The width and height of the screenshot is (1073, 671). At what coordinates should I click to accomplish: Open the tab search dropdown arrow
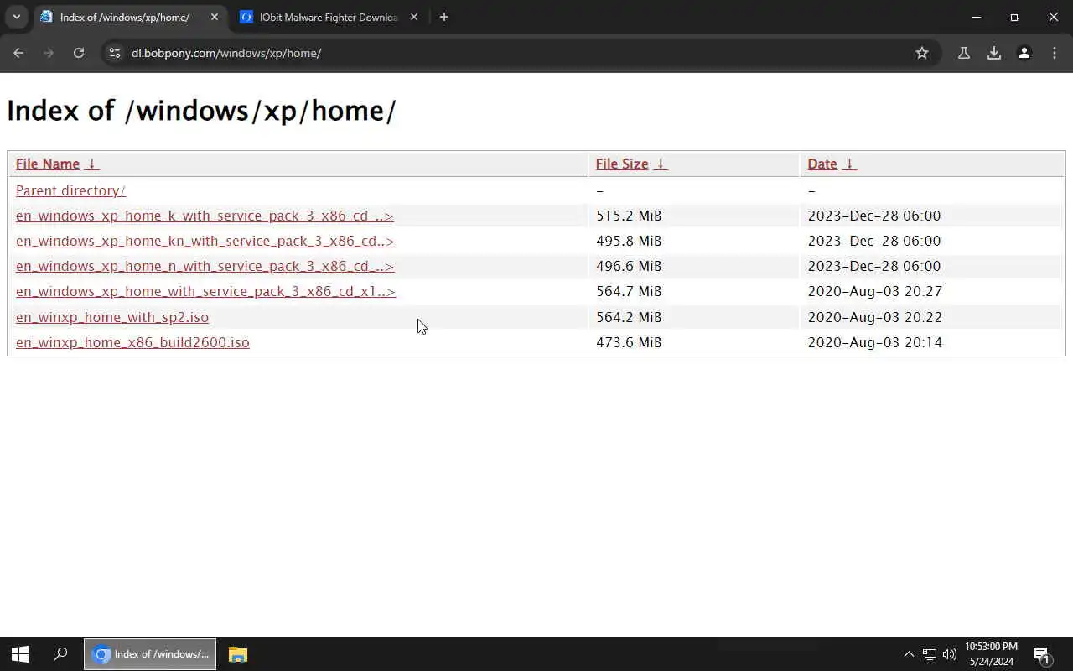point(16,17)
